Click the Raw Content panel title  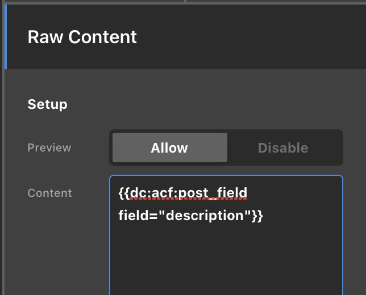click(82, 37)
